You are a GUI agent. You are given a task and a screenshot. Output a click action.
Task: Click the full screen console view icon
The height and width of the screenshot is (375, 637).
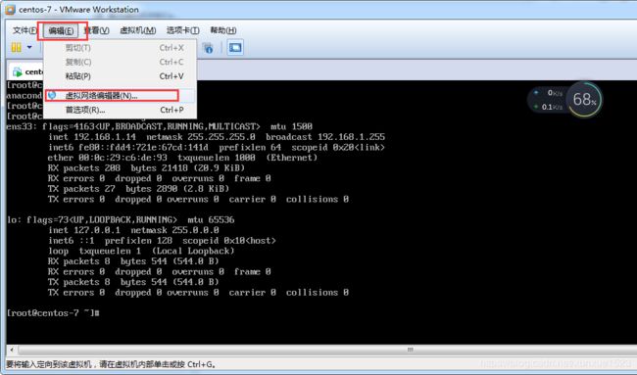[235, 48]
